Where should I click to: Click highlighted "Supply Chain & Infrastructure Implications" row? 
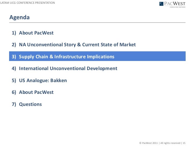pyautogui.click(x=97, y=56)
